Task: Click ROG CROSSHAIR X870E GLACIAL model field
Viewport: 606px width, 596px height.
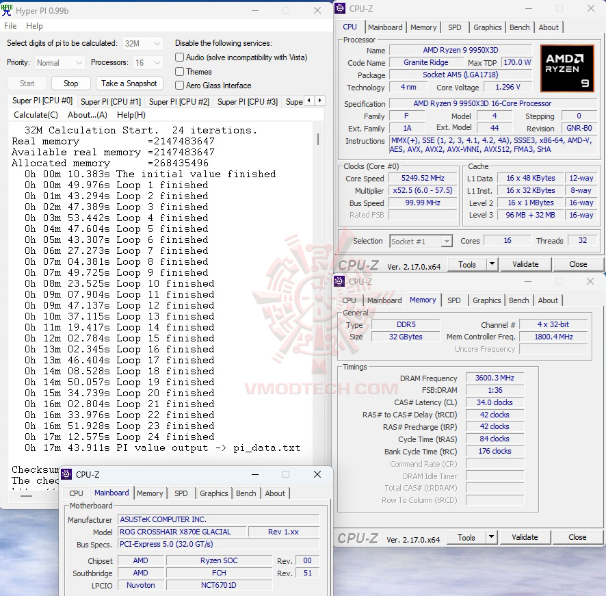Action: [x=182, y=532]
